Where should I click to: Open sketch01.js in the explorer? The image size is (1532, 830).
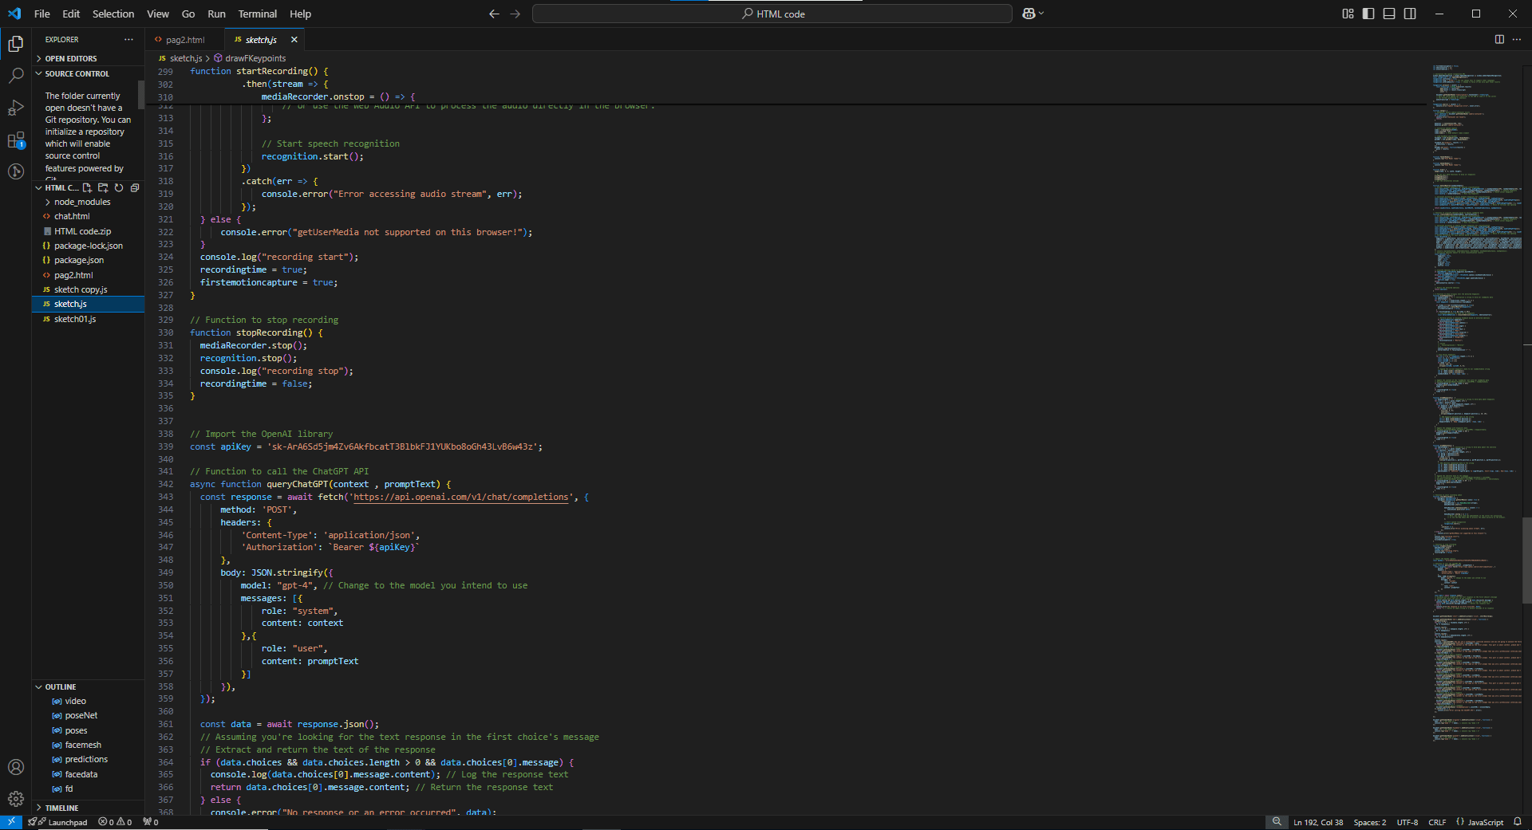[x=74, y=319]
